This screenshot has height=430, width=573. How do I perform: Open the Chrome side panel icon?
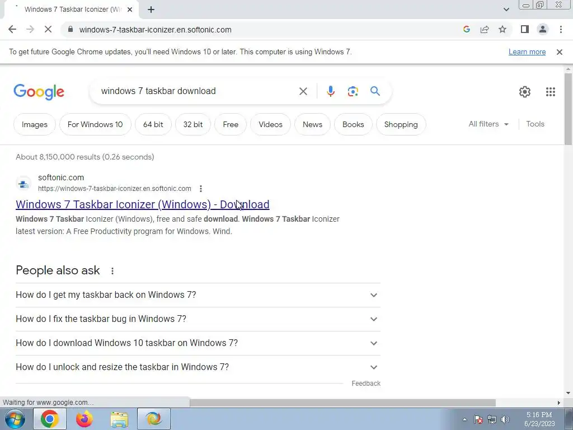tap(525, 30)
